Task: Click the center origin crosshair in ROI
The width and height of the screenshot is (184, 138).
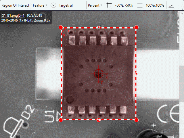Action: [x=99, y=74]
